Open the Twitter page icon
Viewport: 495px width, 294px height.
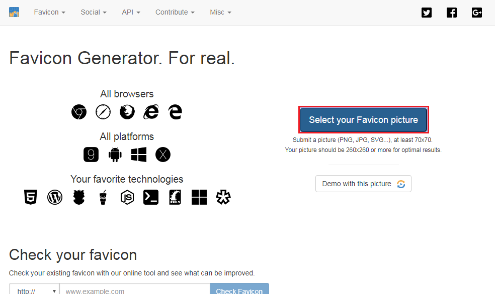pyautogui.click(x=427, y=13)
